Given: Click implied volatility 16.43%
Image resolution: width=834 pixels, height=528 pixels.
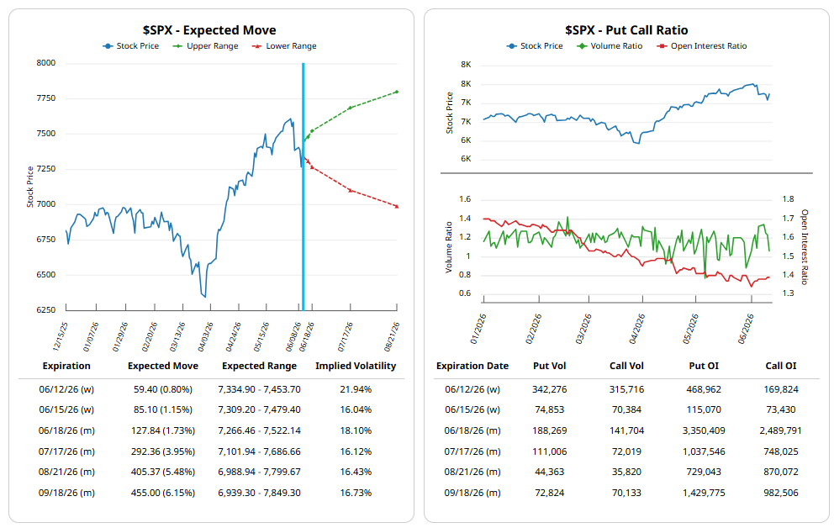Looking at the screenshot, I should click(356, 473).
